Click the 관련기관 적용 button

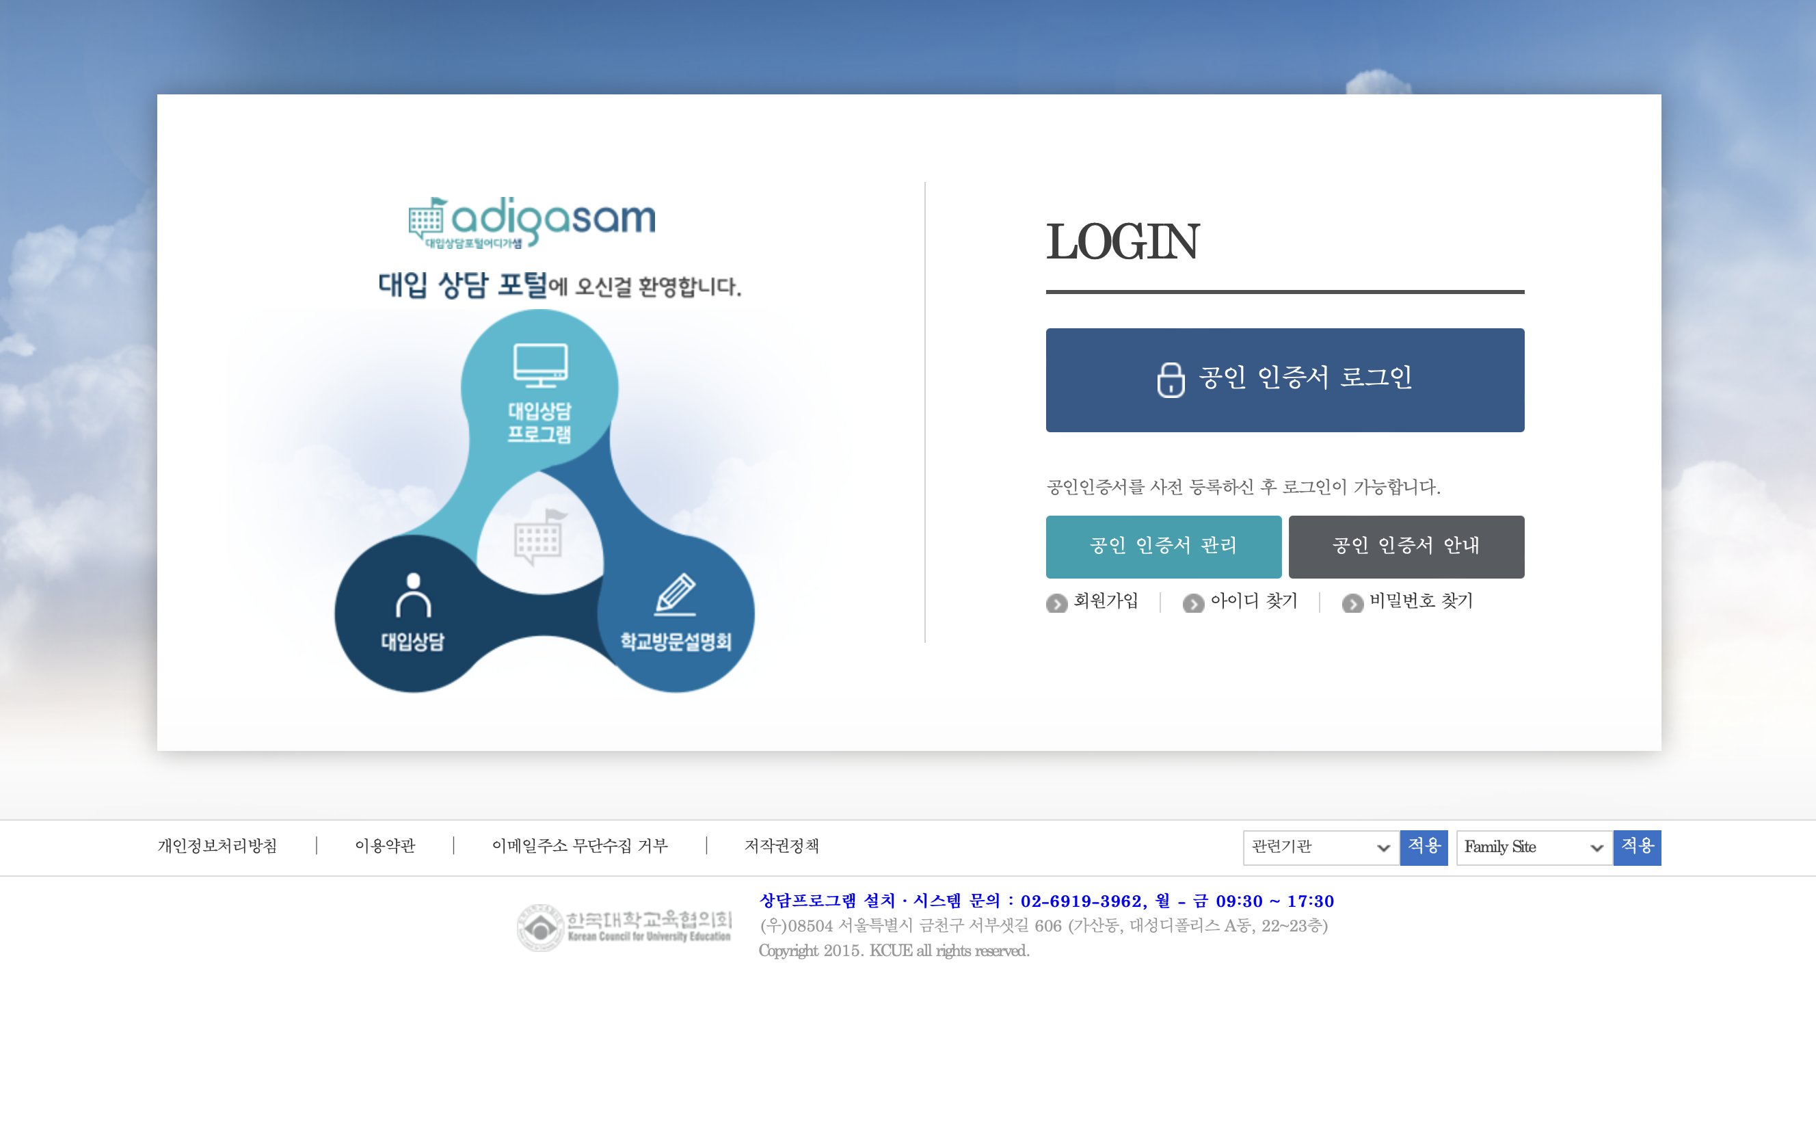1423,845
